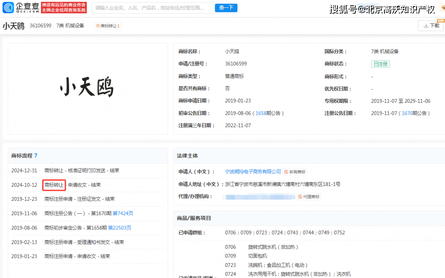
Task: Click the 企查查 logo icon
Action: click(9, 8)
